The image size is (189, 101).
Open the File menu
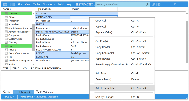(20, 4)
